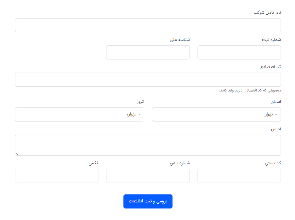Click the address box resize handle
The width and height of the screenshot is (295, 220).
17,154
